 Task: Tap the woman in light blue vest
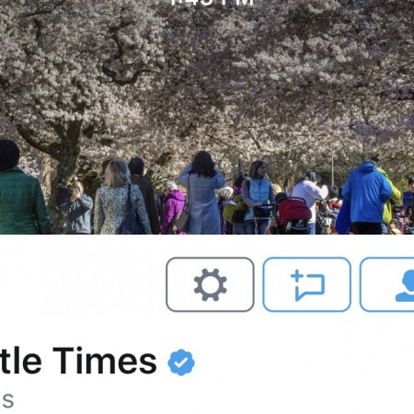(257, 198)
